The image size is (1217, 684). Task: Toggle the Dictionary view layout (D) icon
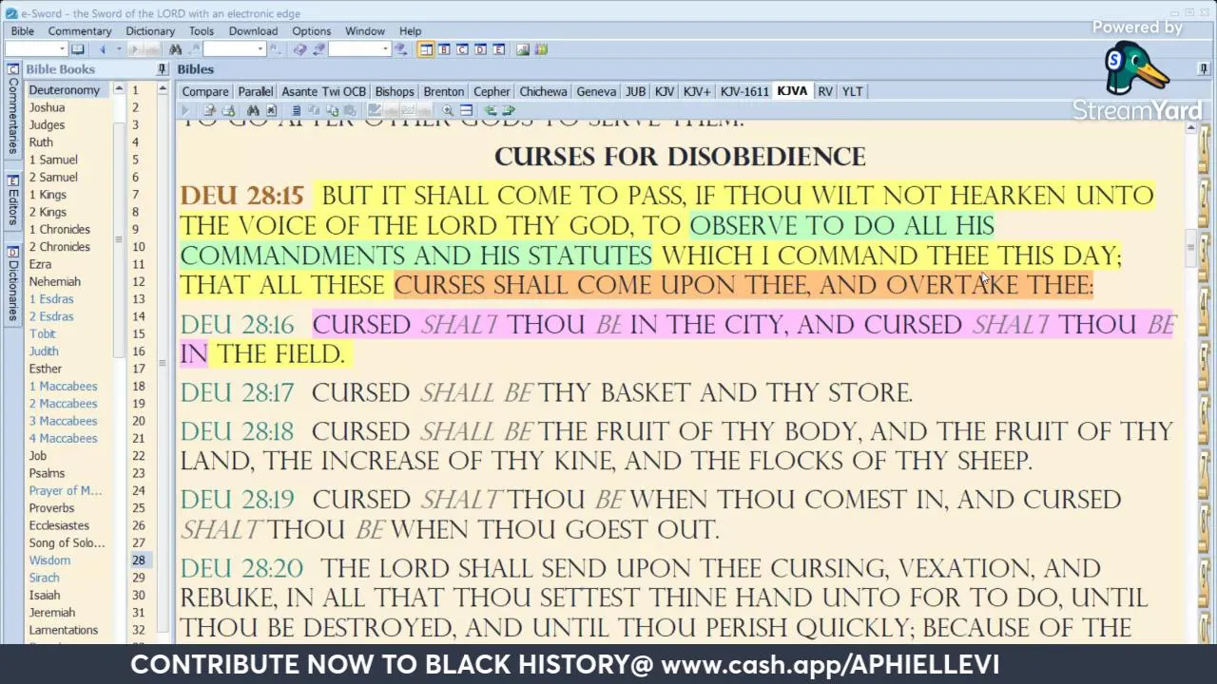pyautogui.click(x=480, y=49)
